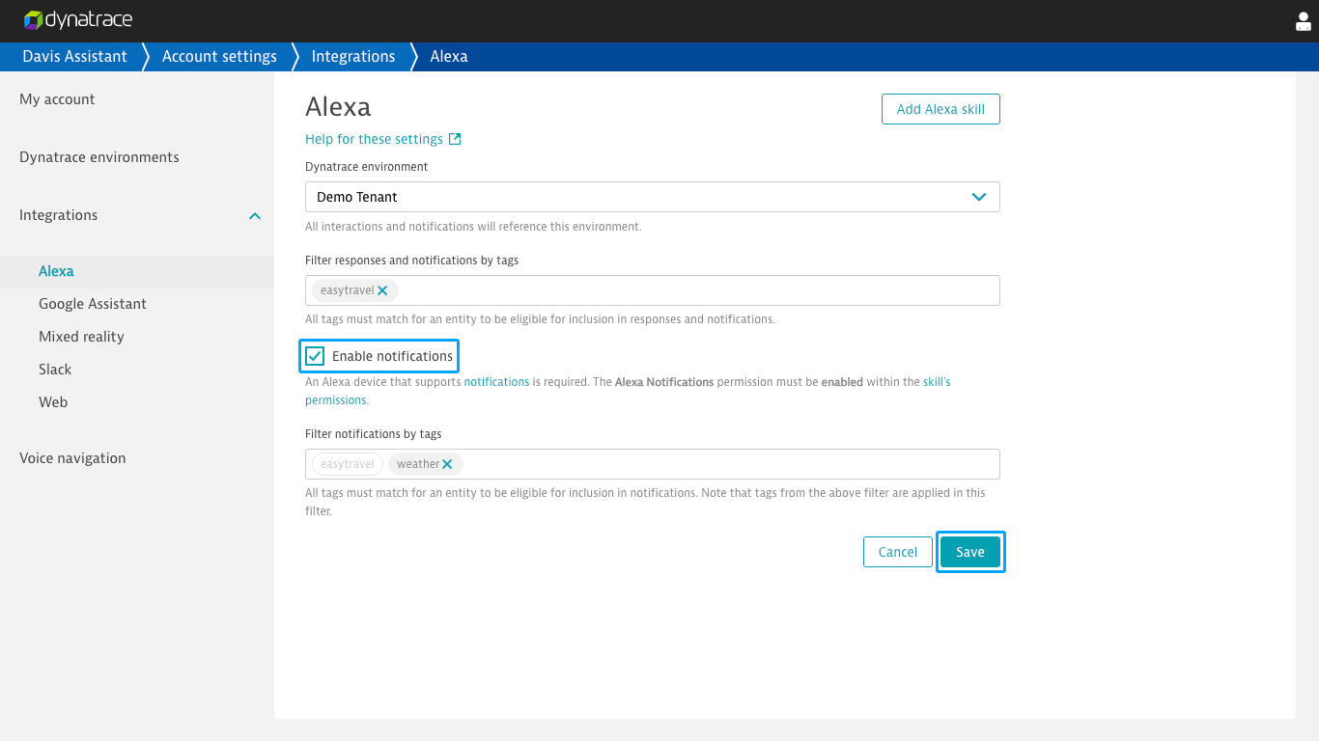Go to Account settings breadcrumb
This screenshot has width=1319, height=741.
coord(219,56)
